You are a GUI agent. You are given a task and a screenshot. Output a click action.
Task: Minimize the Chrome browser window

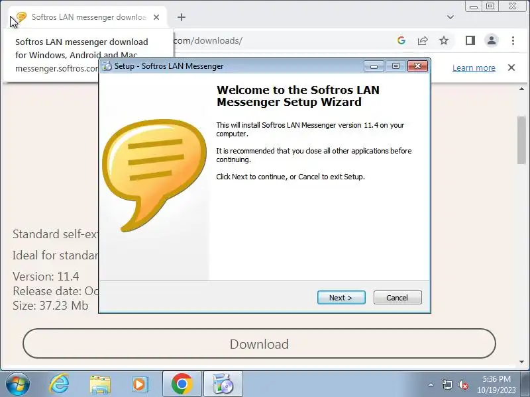(x=474, y=7)
